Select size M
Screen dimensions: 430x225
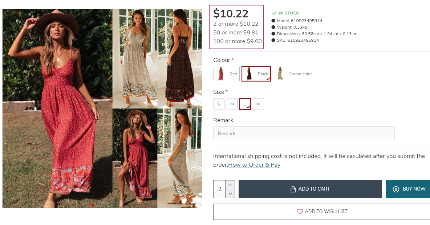pyautogui.click(x=232, y=104)
